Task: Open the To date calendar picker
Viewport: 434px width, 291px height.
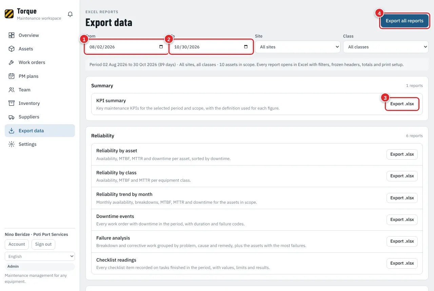Action: pyautogui.click(x=246, y=47)
